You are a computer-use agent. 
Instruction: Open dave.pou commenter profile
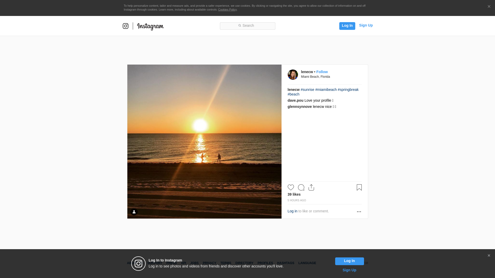click(x=295, y=100)
